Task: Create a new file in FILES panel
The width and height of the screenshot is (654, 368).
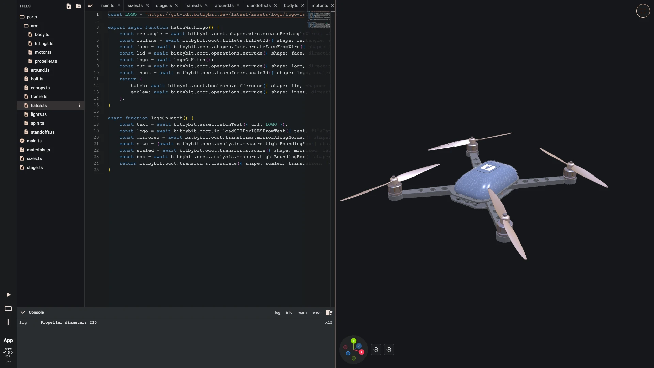Action: (68, 6)
